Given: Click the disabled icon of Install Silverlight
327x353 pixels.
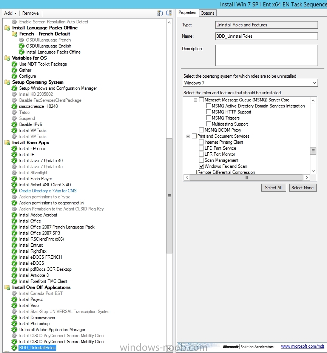Looking at the screenshot, I should [14, 173].
